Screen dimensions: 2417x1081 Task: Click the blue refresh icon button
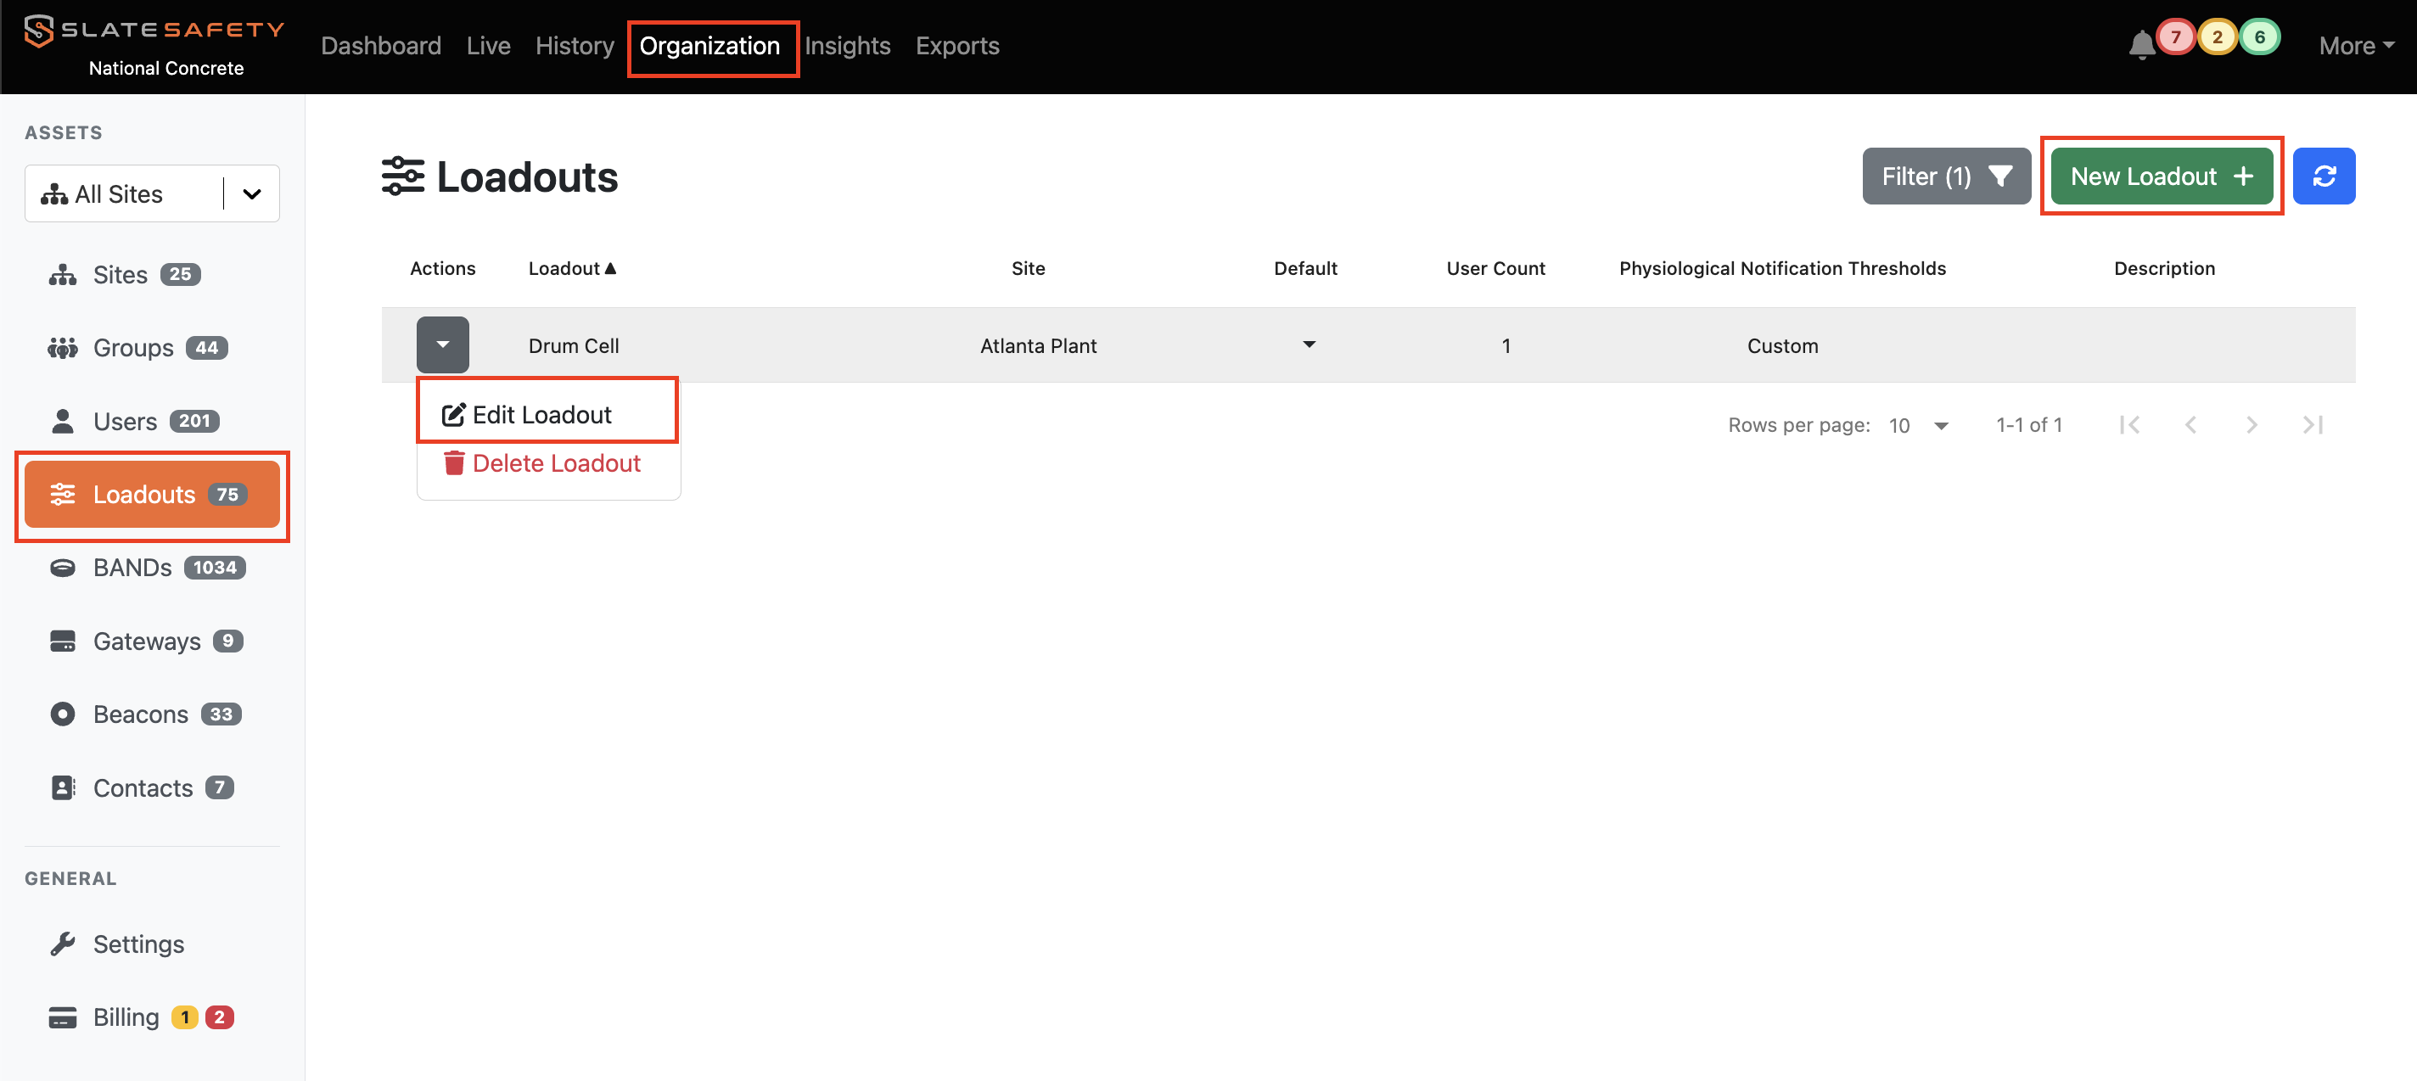point(2323,176)
